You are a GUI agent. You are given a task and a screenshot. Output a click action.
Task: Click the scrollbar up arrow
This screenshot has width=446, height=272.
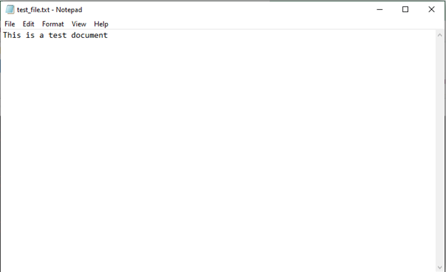coord(440,35)
